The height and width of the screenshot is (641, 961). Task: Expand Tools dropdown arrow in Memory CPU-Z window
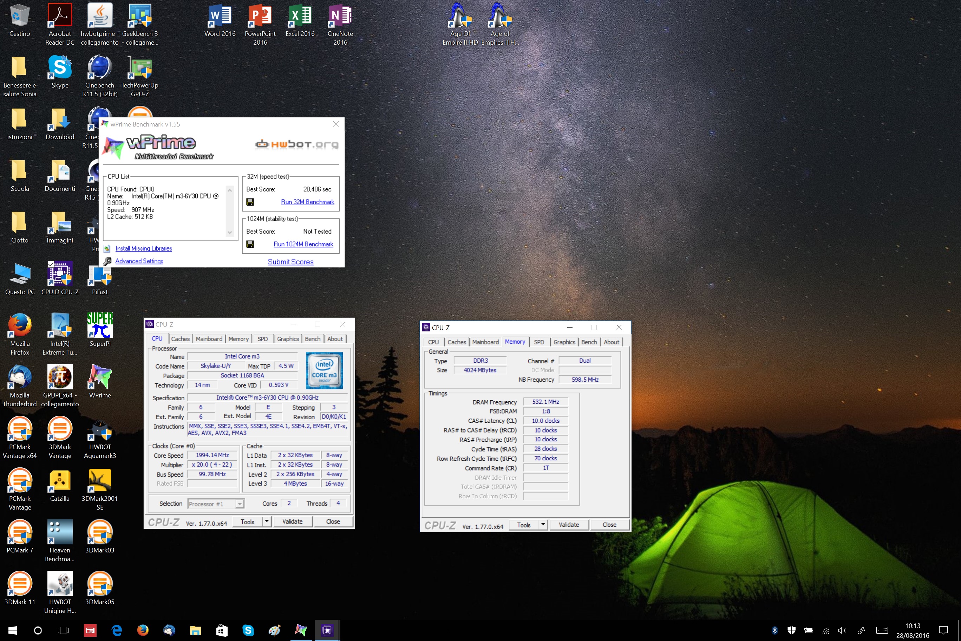click(x=543, y=525)
